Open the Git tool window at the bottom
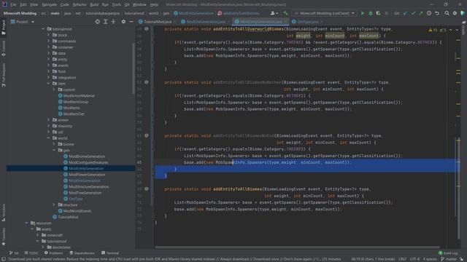The width and height of the screenshot is (467, 262). pyautogui.click(x=14, y=253)
